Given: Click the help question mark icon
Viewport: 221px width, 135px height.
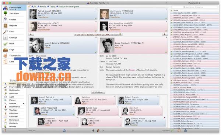Looking at the screenshot, I should (6, 131).
